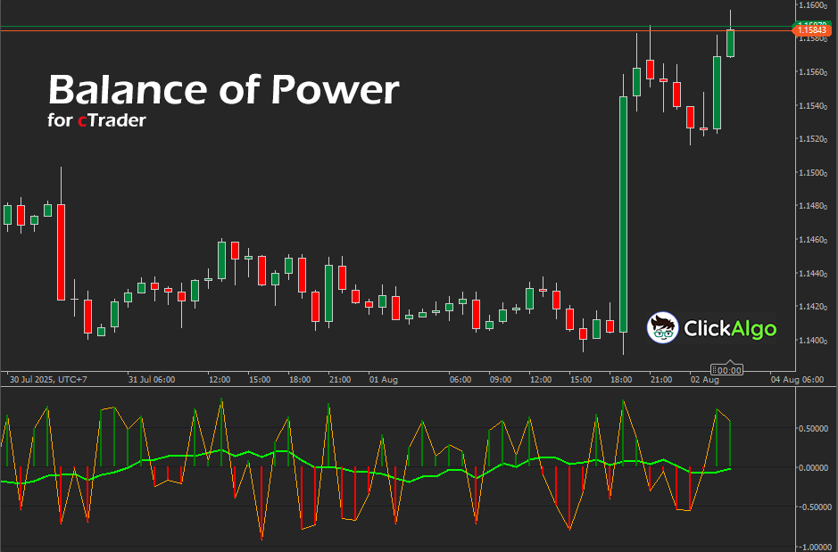
Task: Click the green ask price tag on price axis
Action: pos(811,23)
